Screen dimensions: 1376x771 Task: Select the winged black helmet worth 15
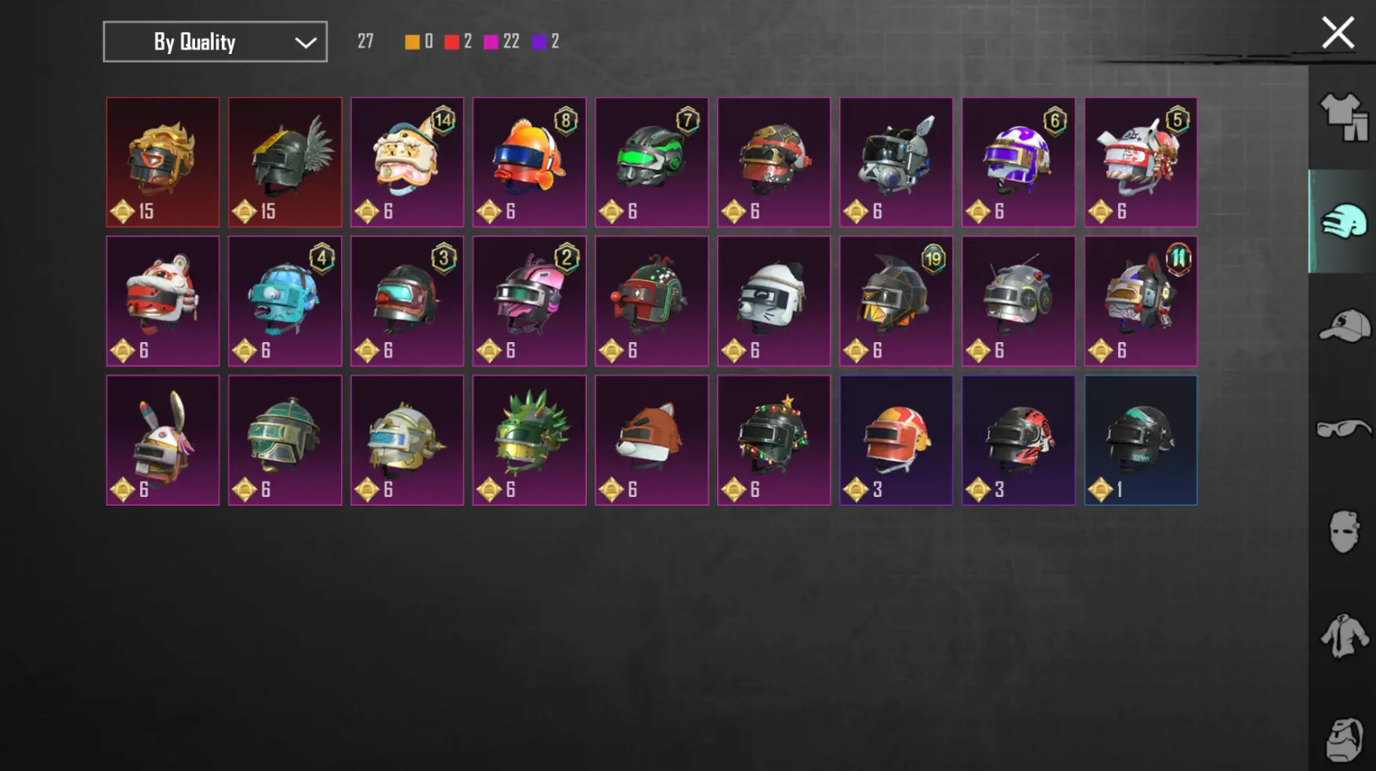[x=285, y=162]
